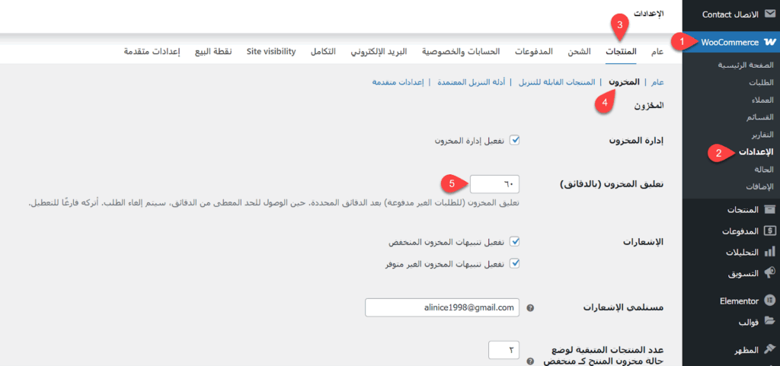Open المدفوعات sidebar menu
780x366 pixels.
[731, 231]
